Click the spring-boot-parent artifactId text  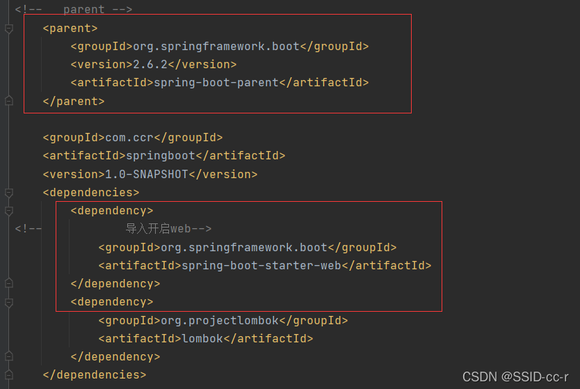216,83
